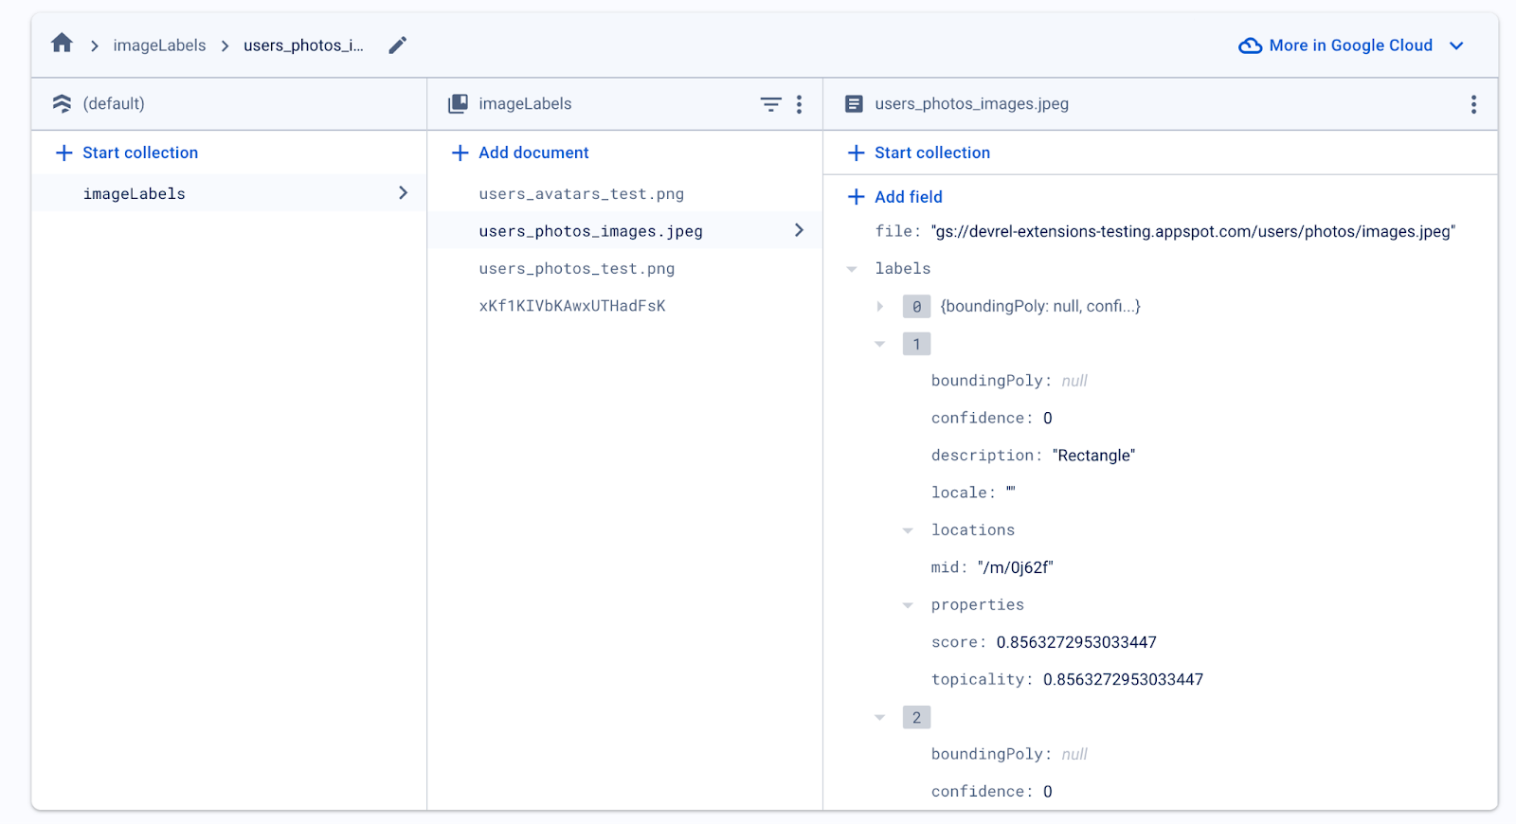This screenshot has height=824, width=1516.
Task: Click index badge 1 in labels
Action: pyautogui.click(x=916, y=344)
